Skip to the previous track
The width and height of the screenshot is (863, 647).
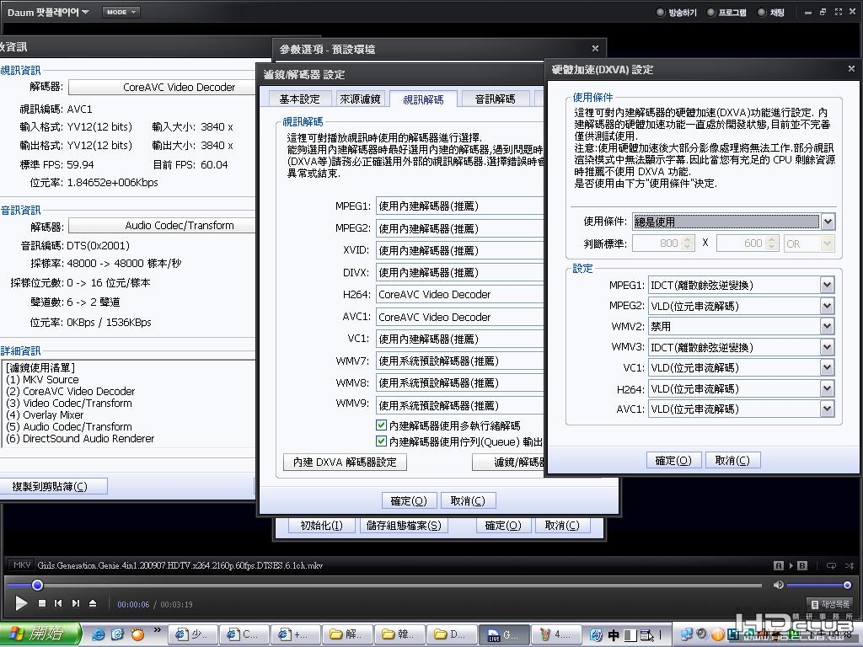coord(58,603)
